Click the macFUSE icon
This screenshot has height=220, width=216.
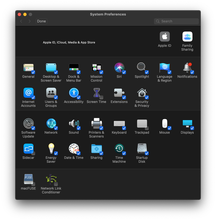pos(28,179)
